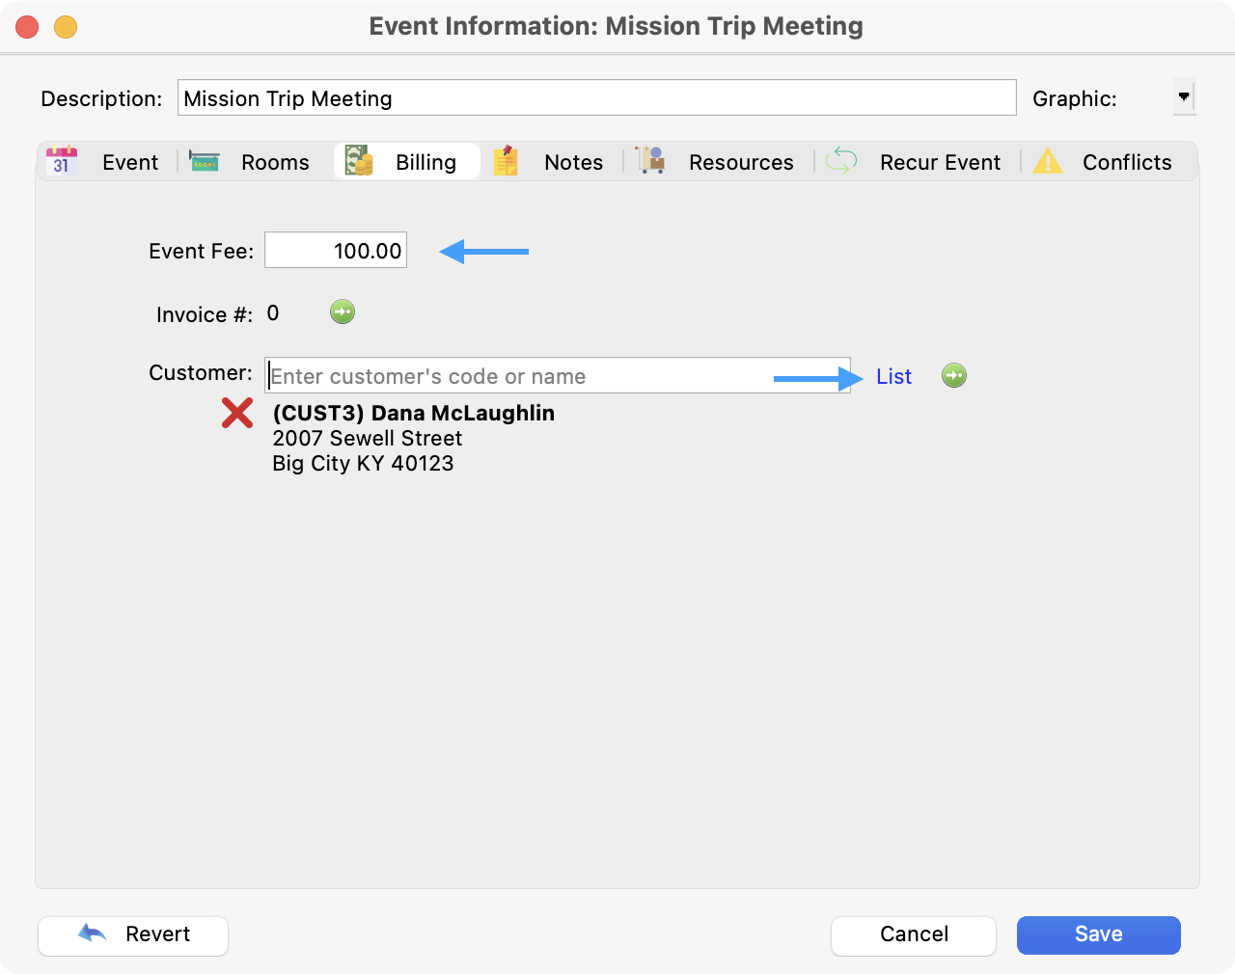Open the Rooms tab
This screenshot has height=974, width=1235.
(274, 162)
